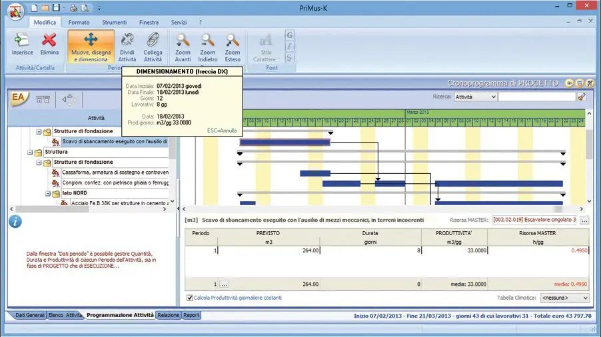Open the Formato ribbon tab

click(x=79, y=22)
